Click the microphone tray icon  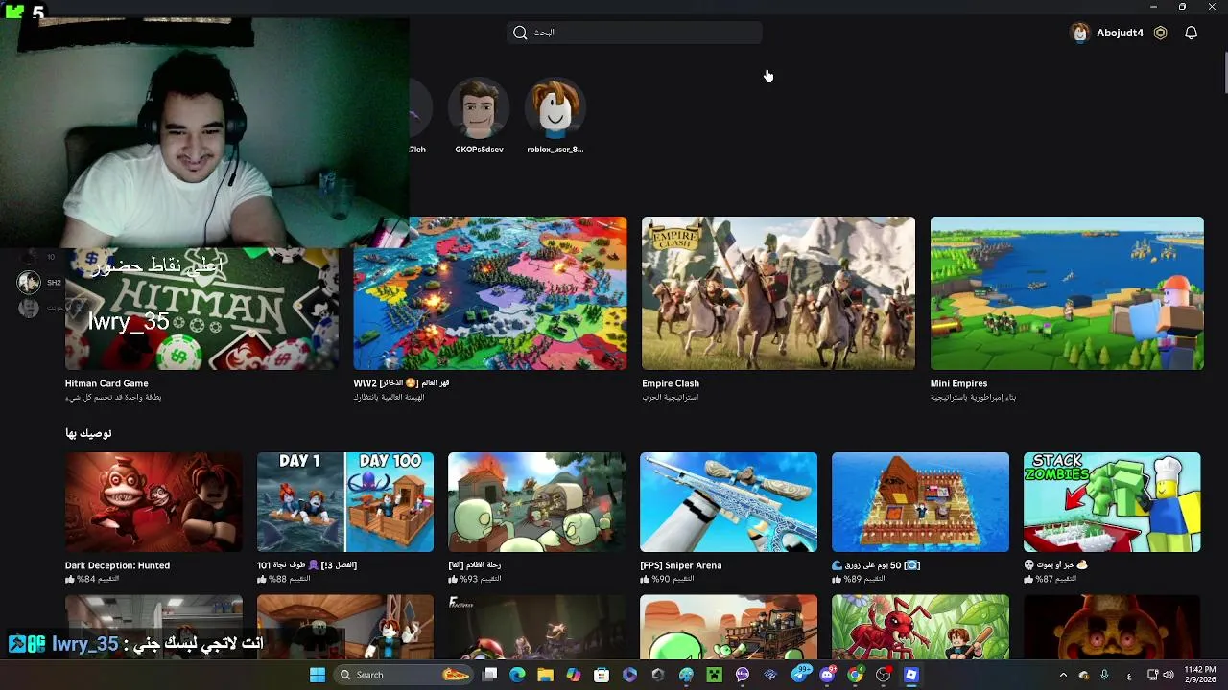click(1104, 675)
